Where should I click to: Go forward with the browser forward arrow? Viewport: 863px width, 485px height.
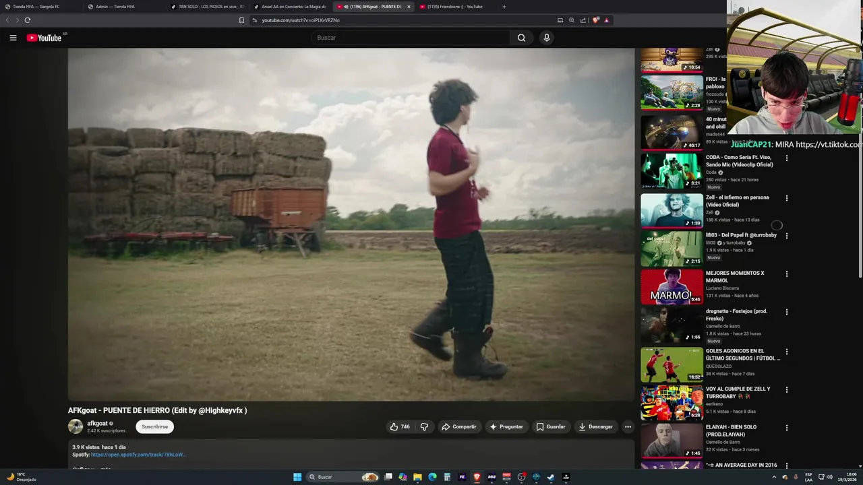(17, 20)
